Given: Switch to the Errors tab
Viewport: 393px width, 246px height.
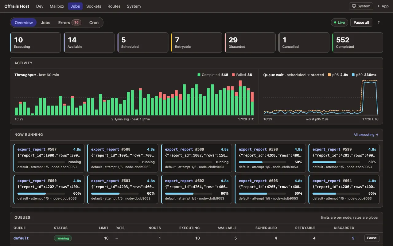Looking at the screenshot, I should pyautogui.click(x=69, y=22).
